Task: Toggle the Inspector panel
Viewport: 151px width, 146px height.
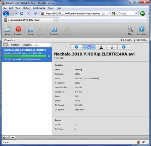Action: pyautogui.click(x=141, y=31)
